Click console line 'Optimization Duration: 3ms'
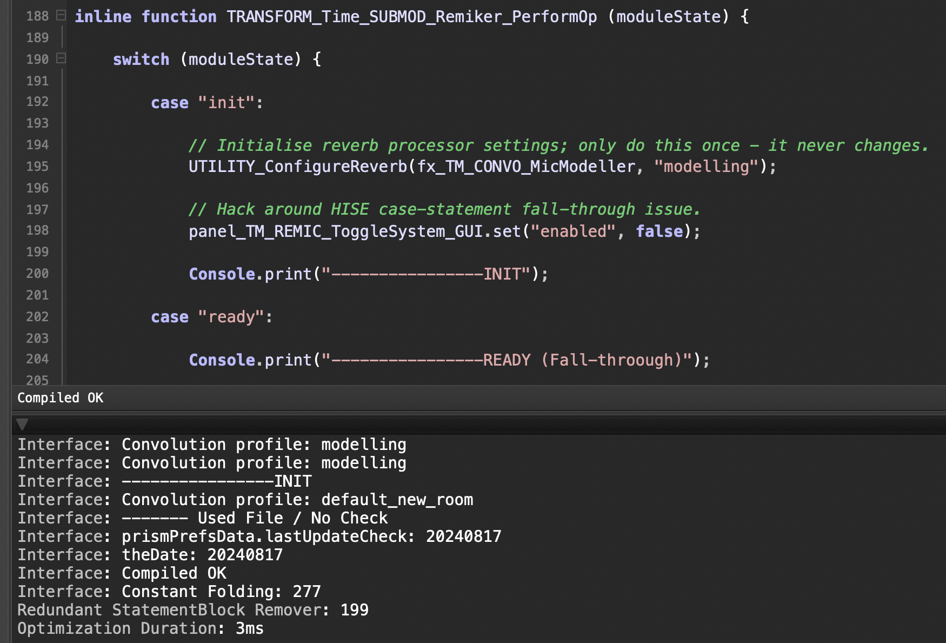Image resolution: width=946 pixels, height=643 pixels. [141, 628]
